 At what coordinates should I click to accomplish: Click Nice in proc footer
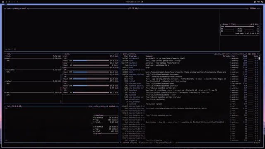click(x=168, y=142)
